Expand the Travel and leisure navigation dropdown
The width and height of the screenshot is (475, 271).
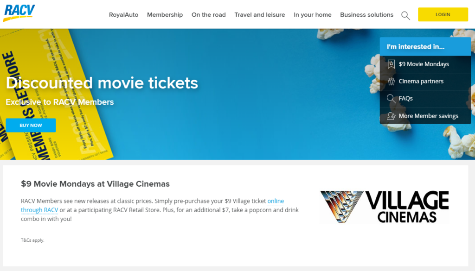(259, 15)
